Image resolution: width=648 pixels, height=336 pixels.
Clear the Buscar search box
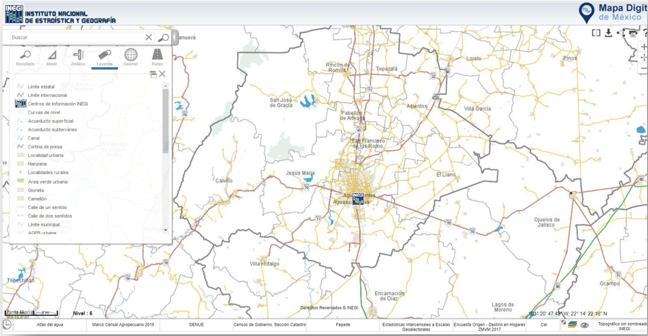149,38
